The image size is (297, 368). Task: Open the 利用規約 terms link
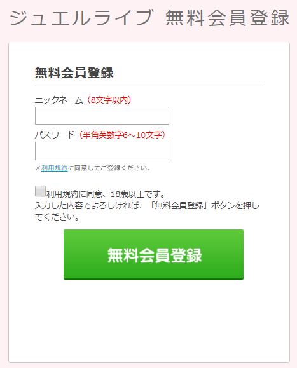[x=55, y=168]
